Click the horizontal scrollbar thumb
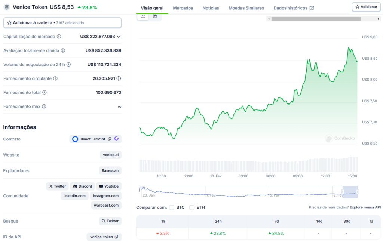383x241 pixels. coord(316,19)
